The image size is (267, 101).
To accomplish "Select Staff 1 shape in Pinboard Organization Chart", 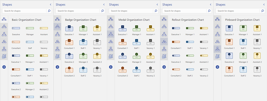I will (x=243, y=42).
